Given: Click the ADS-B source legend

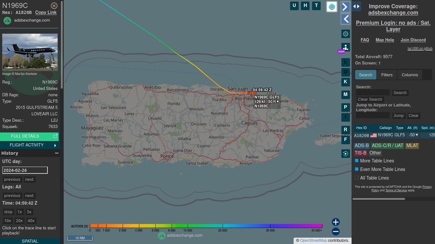Looking at the screenshot, I should pyautogui.click(x=362, y=146).
